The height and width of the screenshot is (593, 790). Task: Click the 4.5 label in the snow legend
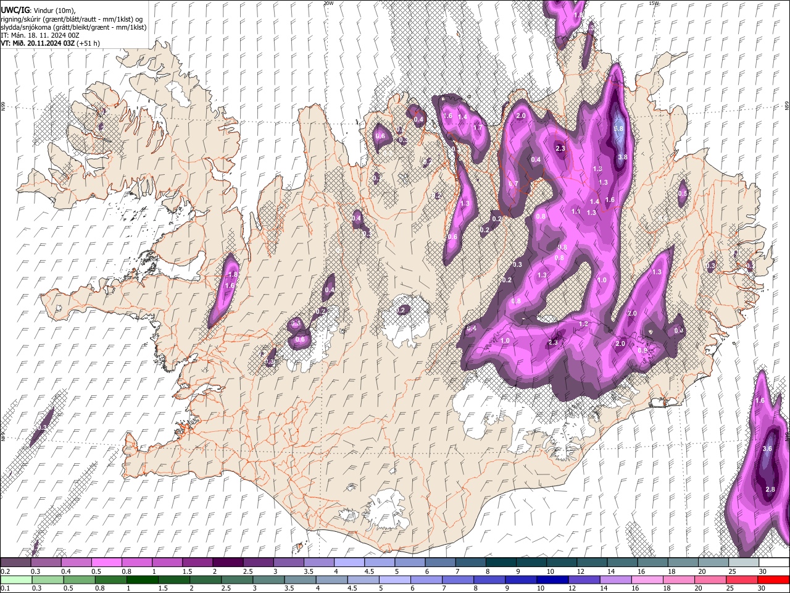[x=369, y=571]
